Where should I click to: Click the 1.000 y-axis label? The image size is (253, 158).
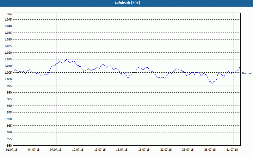[x=9, y=79]
